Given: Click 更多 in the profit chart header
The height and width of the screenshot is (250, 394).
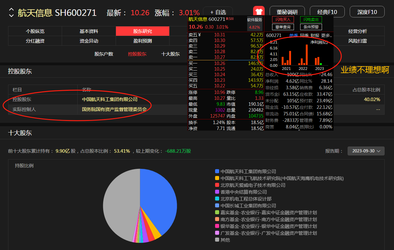Looking at the screenshot, I should tap(326, 35).
